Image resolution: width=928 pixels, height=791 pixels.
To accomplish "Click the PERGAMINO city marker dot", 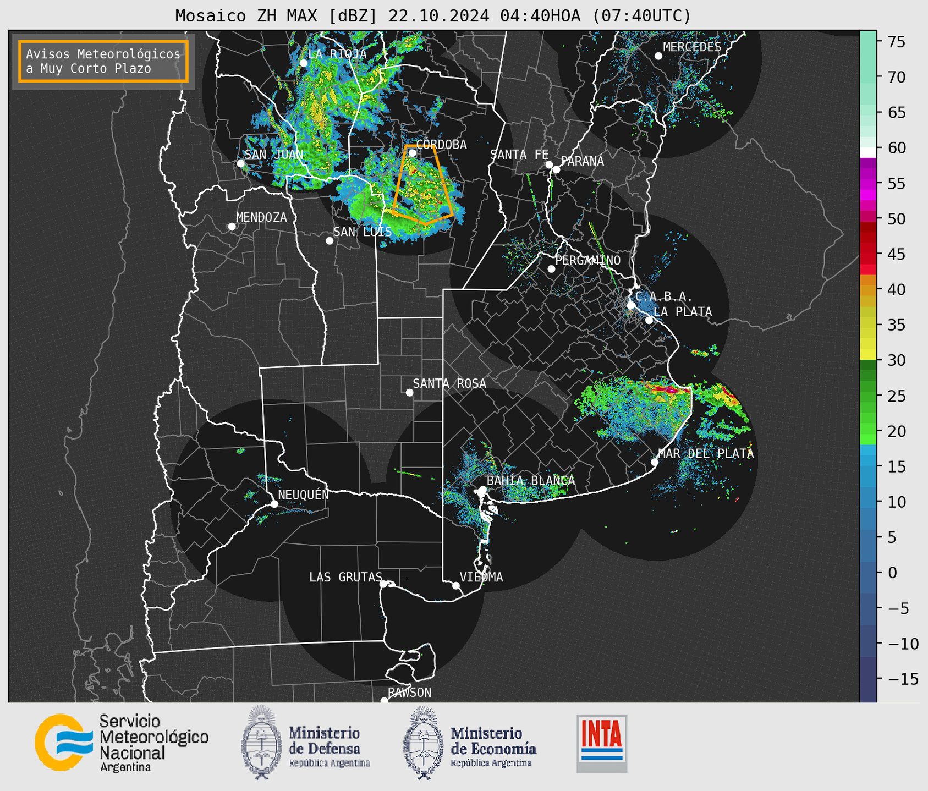I will [551, 269].
